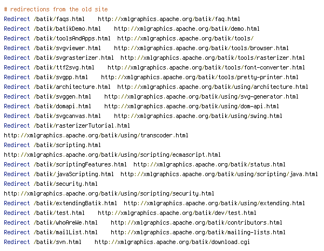The width and height of the screenshot is (324, 251).
Task: Click the path /batik/svgpp.html
Action: click(x=60, y=77)
